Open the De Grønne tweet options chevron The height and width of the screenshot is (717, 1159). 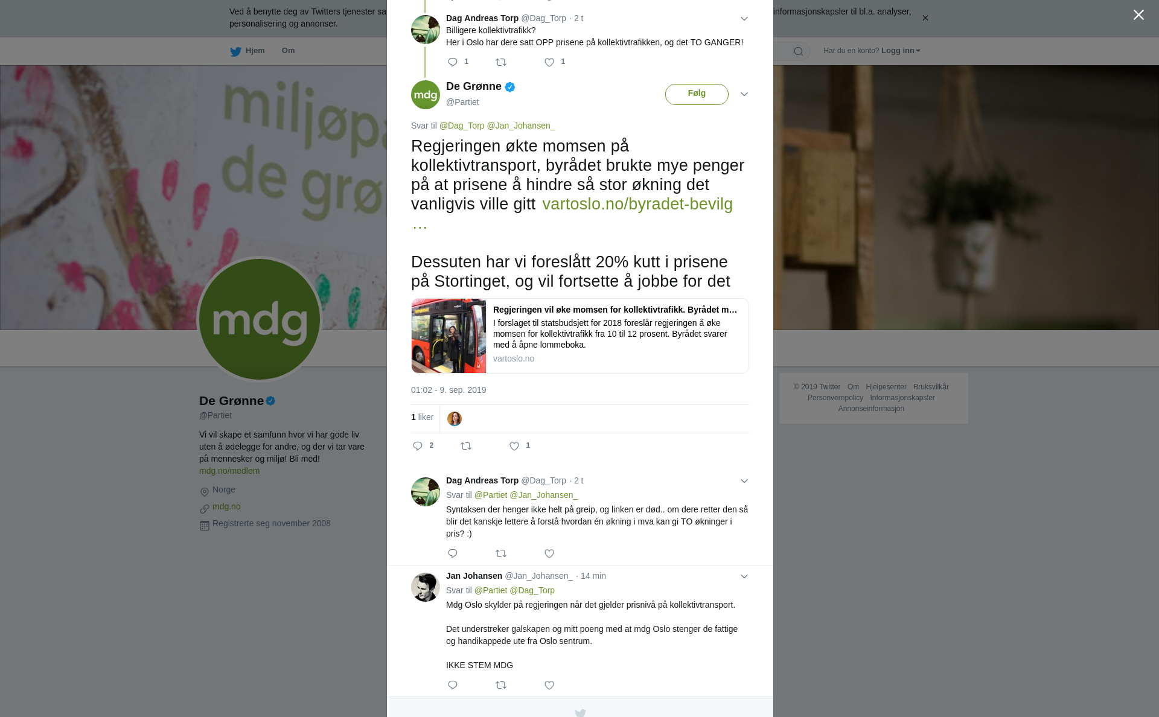click(744, 94)
